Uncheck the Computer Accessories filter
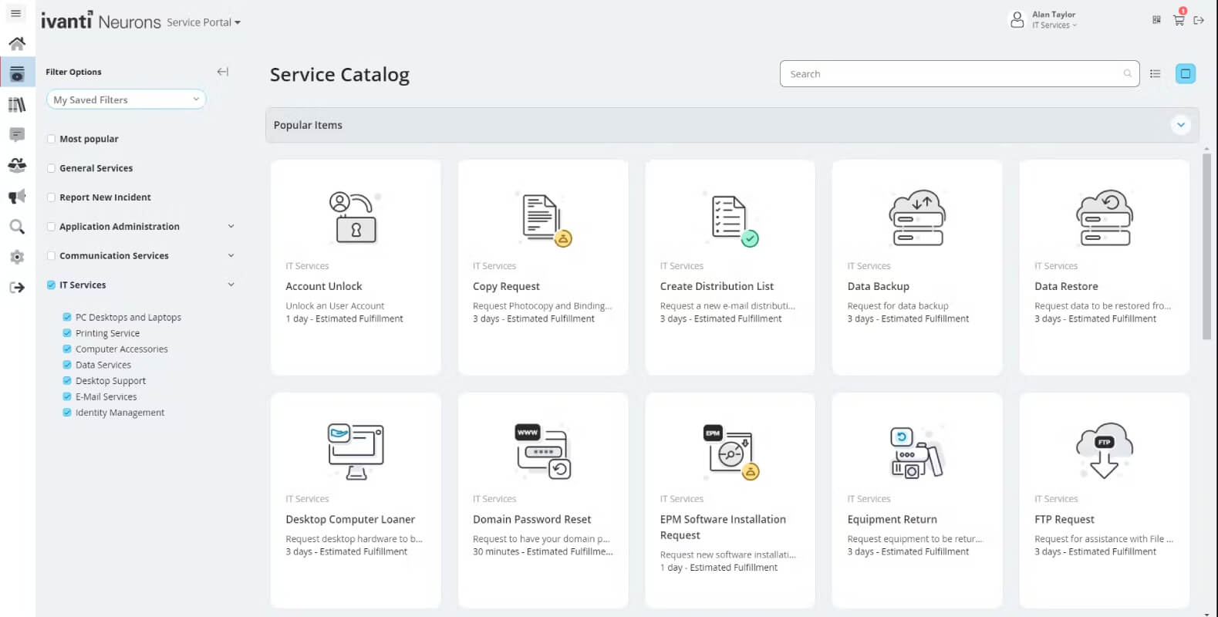 tap(67, 349)
